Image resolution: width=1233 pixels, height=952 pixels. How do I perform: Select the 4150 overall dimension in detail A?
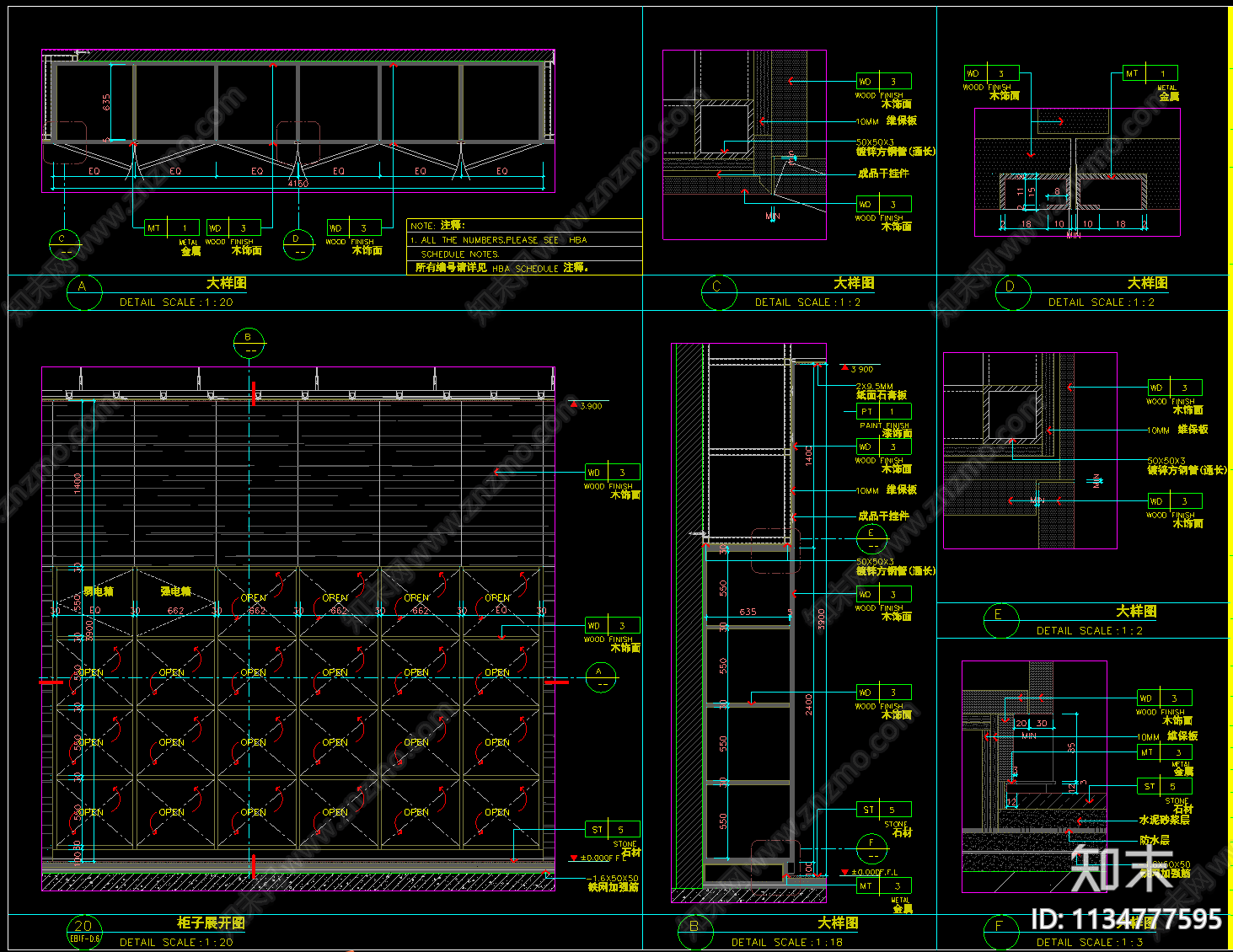[x=298, y=184]
